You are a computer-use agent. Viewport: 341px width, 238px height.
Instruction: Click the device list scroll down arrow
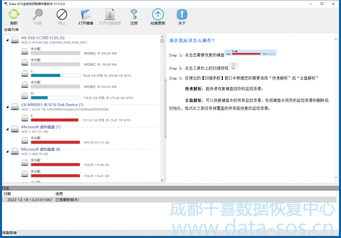[162, 180]
